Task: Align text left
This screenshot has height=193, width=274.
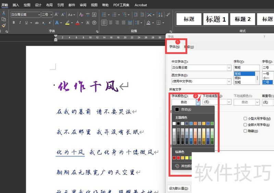Action: point(104,23)
